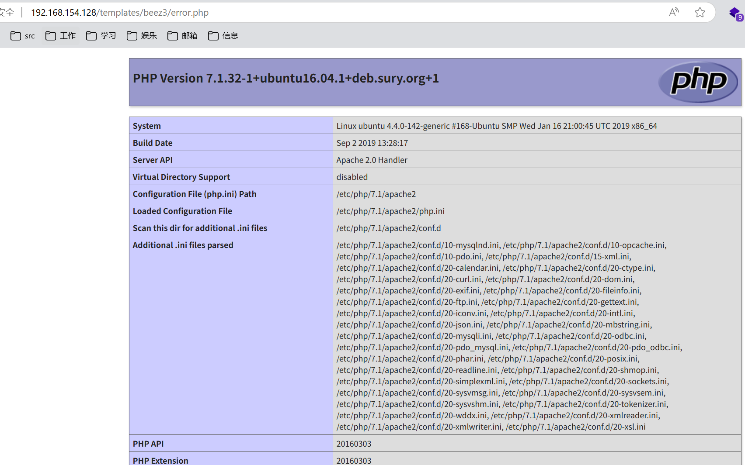The image size is (745, 465).
Task: Open the 娱乐 bookmark folder
Action: [x=142, y=36]
